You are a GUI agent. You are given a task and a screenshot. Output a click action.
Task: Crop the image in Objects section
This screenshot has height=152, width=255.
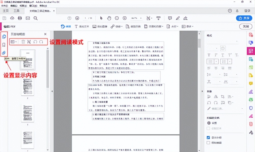click(x=223, y=97)
